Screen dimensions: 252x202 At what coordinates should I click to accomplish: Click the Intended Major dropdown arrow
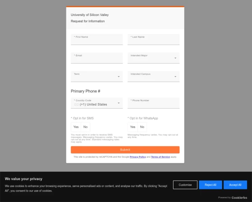coord(175,58)
